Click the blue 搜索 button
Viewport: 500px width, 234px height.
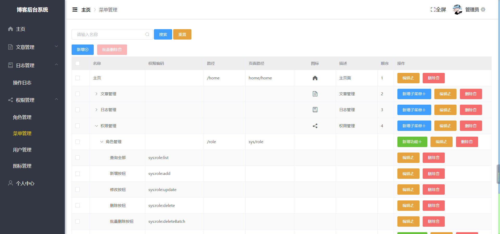(163, 34)
